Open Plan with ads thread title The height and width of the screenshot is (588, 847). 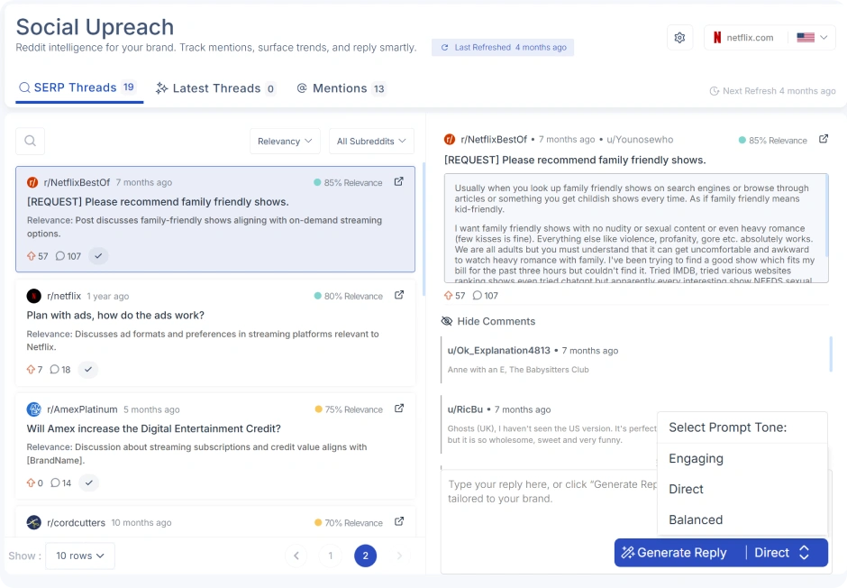(x=115, y=315)
